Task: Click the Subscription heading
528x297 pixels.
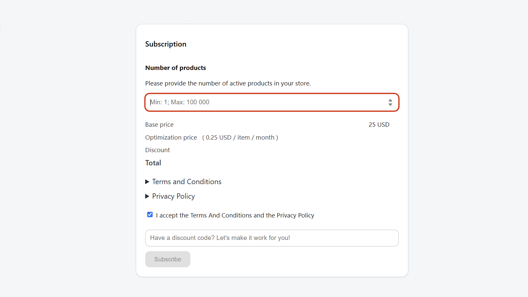Action: pyautogui.click(x=166, y=44)
